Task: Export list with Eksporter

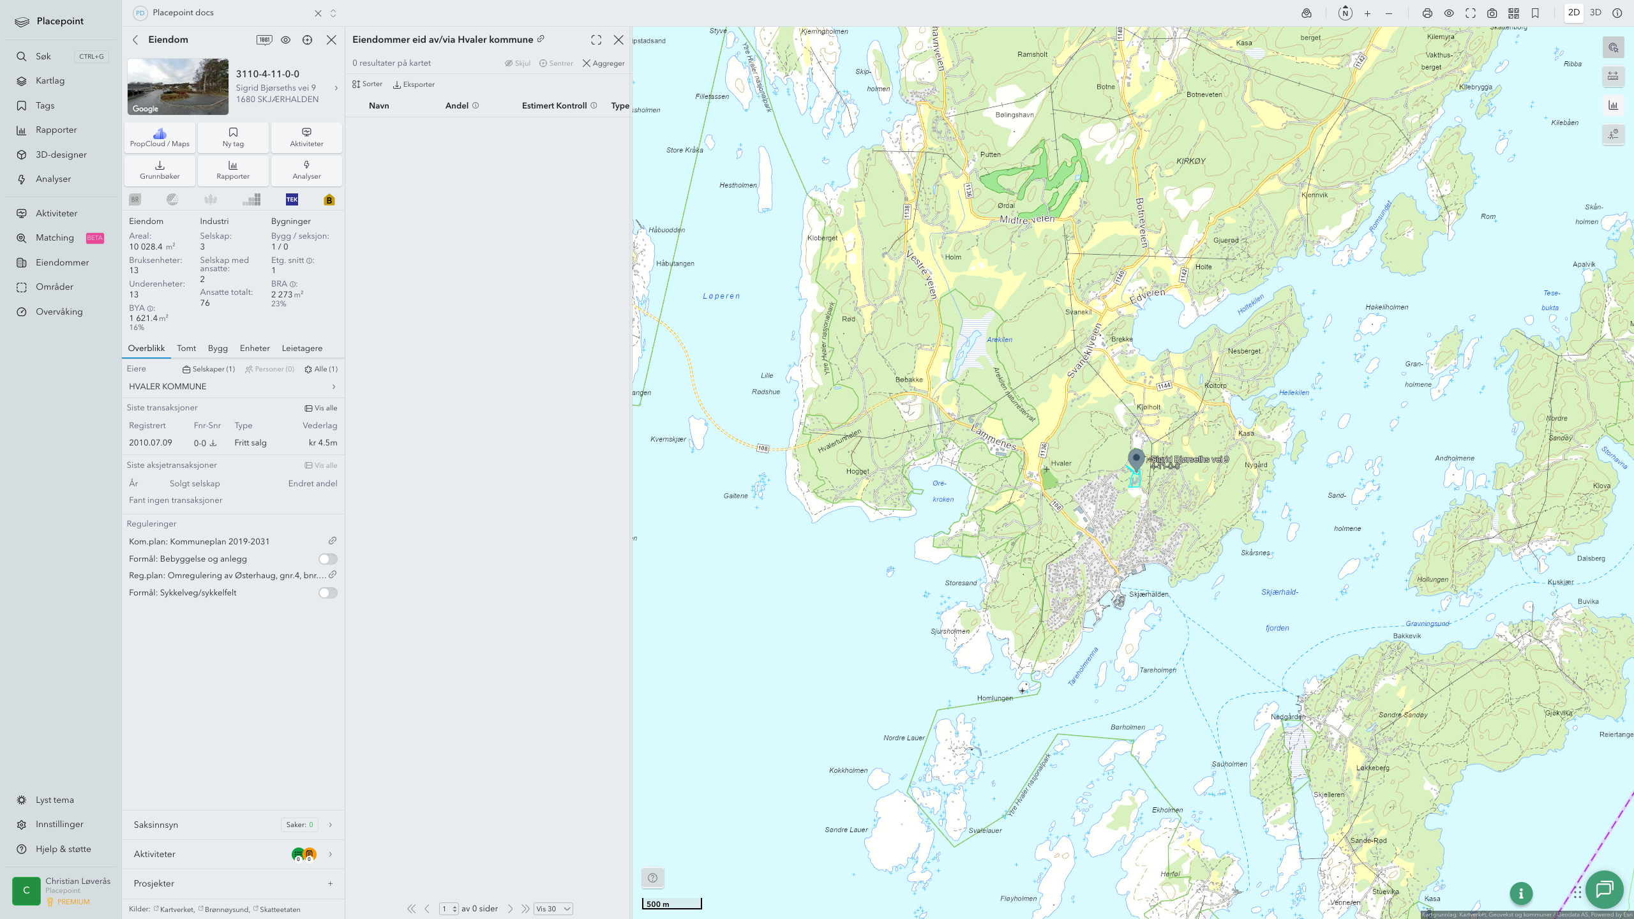Action: [414, 84]
